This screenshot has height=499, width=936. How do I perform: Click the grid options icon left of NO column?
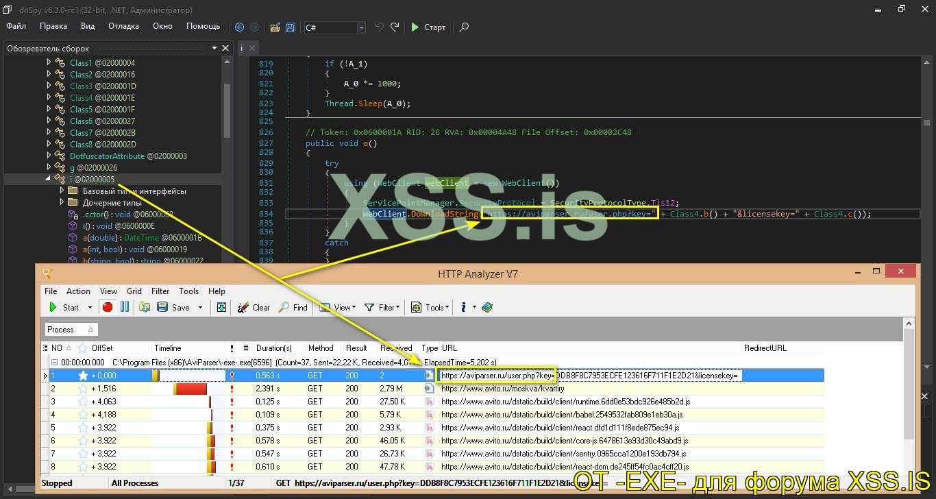pos(46,348)
